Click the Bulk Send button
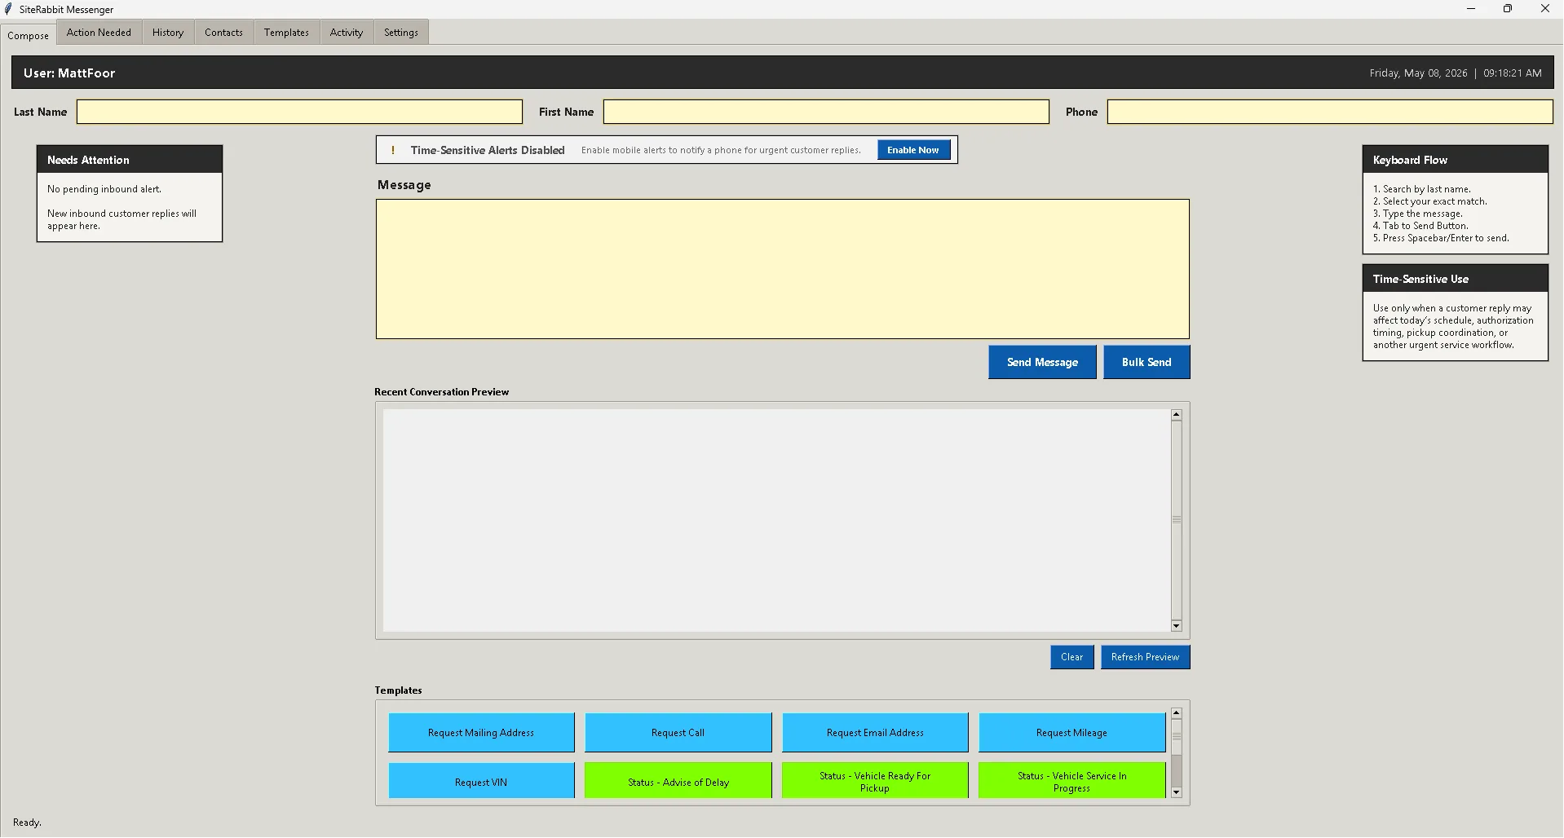The image size is (1564, 838). [1146, 362]
